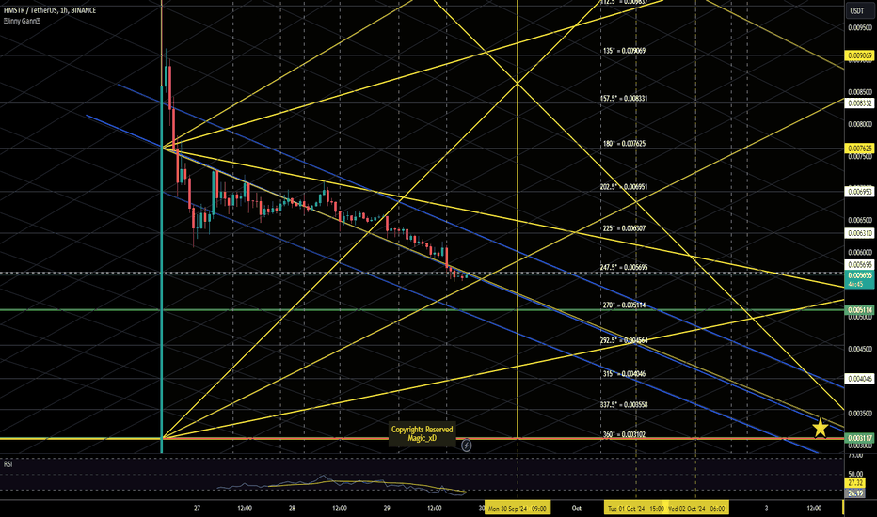Click the white 0.006953 price axis label
Screen dimensions: 877x517
860,192
